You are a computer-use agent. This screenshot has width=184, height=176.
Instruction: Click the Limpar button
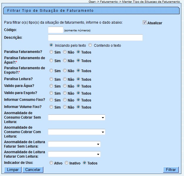[13, 169]
